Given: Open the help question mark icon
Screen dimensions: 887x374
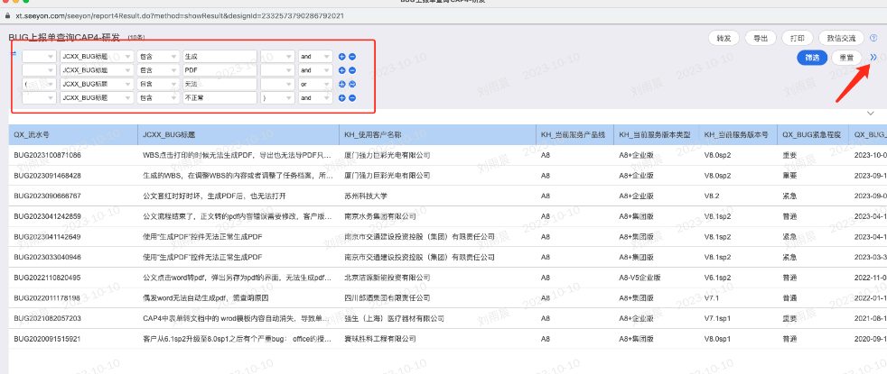Looking at the screenshot, I should click(873, 38).
